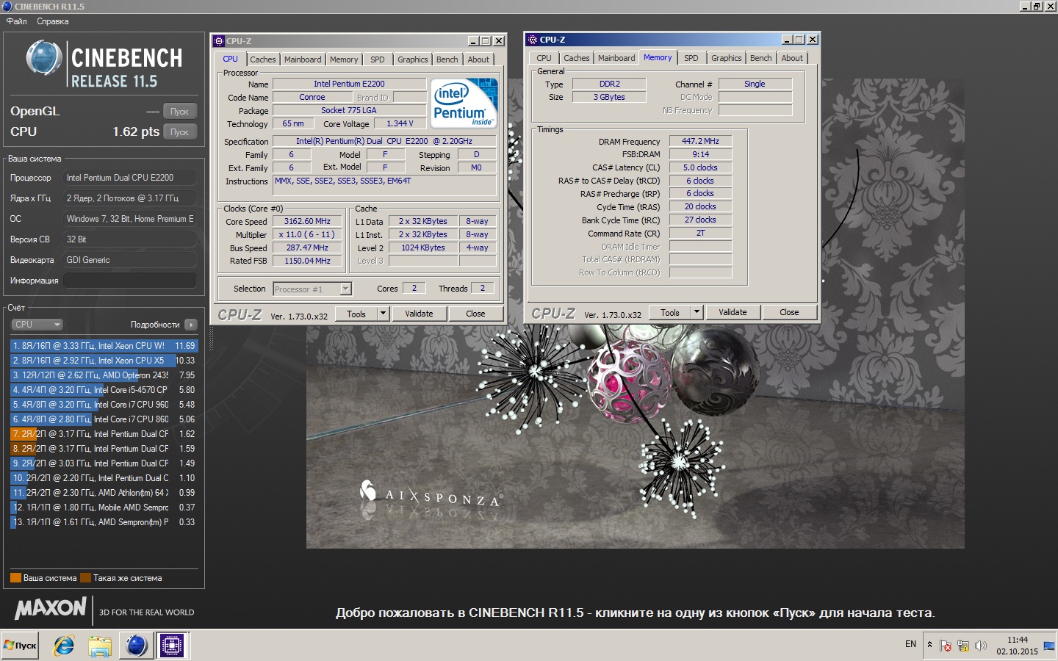Expand Processor #1 selection dropdown
Screen dimensions: 1058x661
coord(345,289)
